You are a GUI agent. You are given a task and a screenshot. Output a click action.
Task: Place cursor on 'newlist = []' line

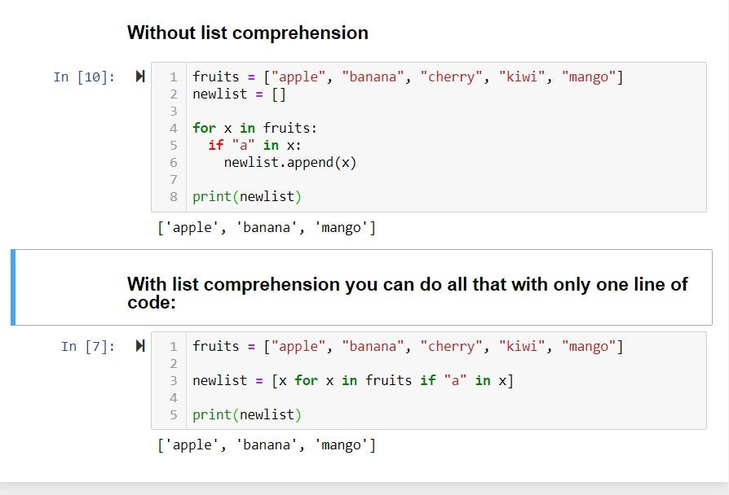[x=239, y=94]
